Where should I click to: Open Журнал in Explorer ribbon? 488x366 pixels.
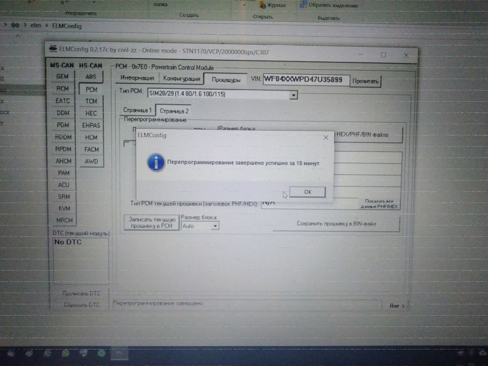272,5
